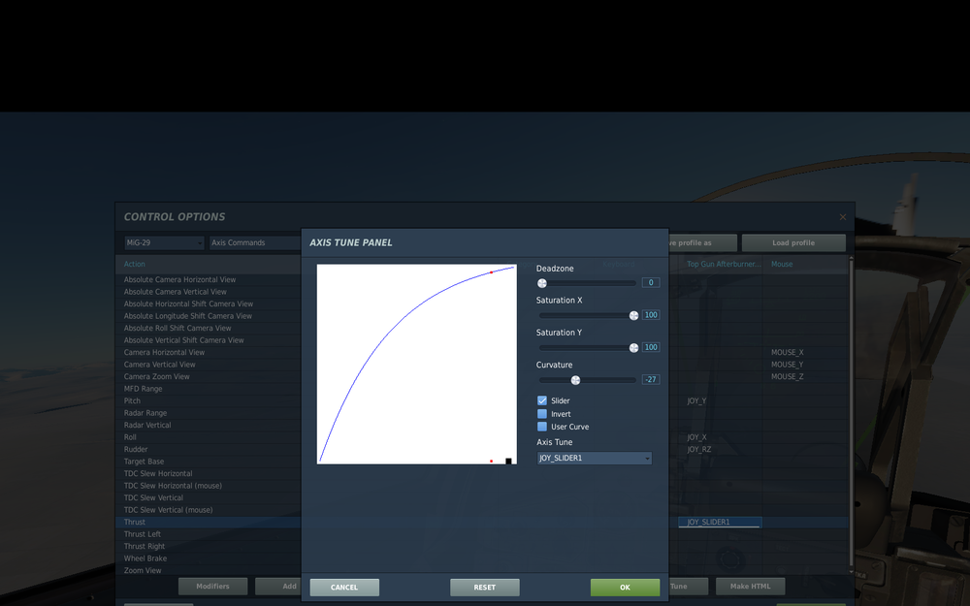Adjust the Deadzone slider handle

541,282
